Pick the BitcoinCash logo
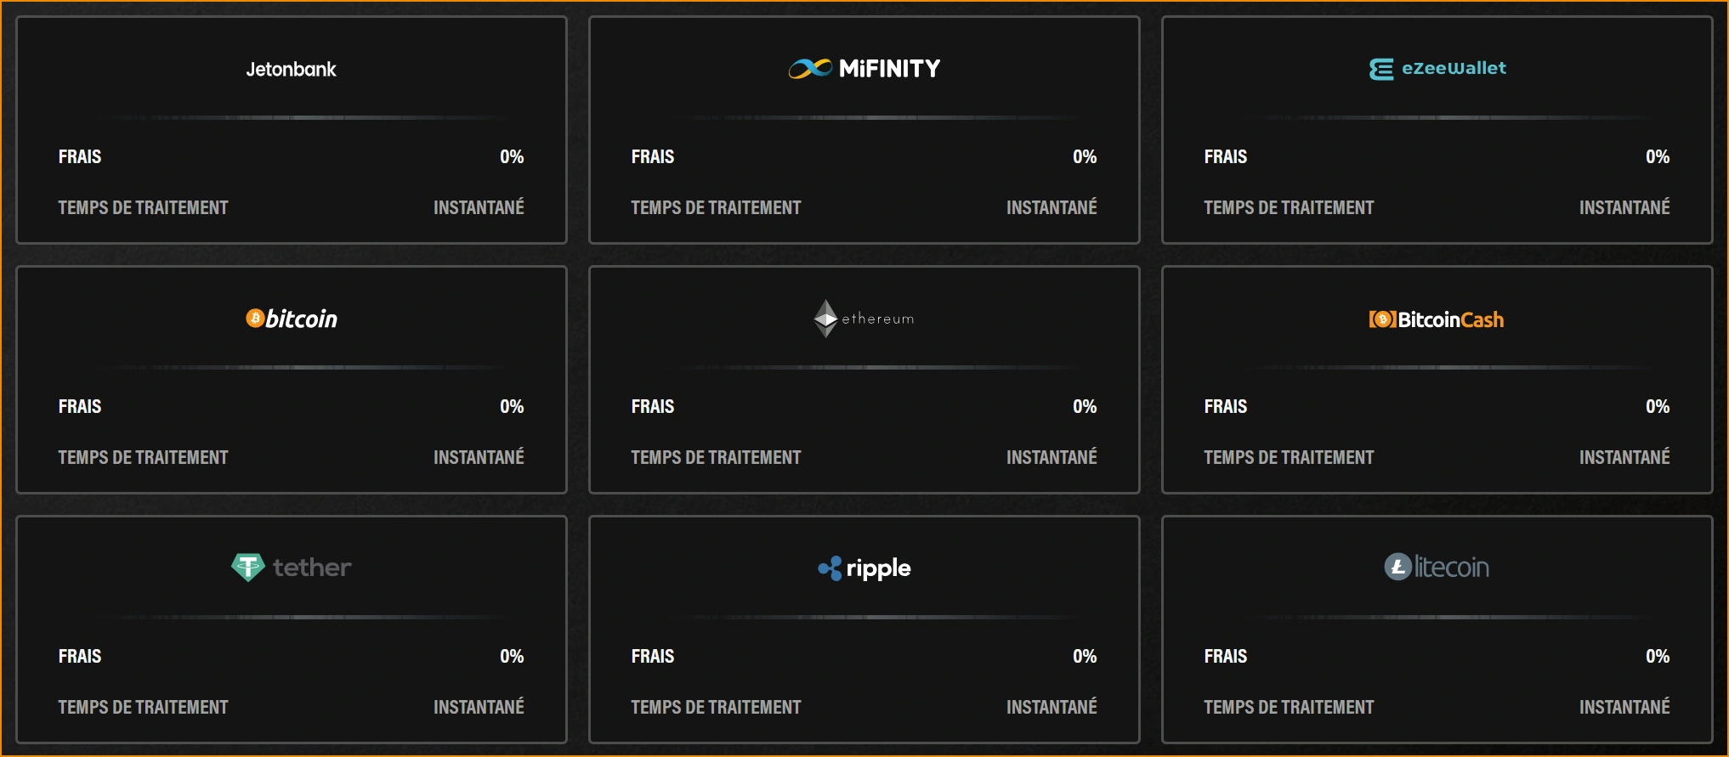The height and width of the screenshot is (757, 1729). pyautogui.click(x=1436, y=319)
